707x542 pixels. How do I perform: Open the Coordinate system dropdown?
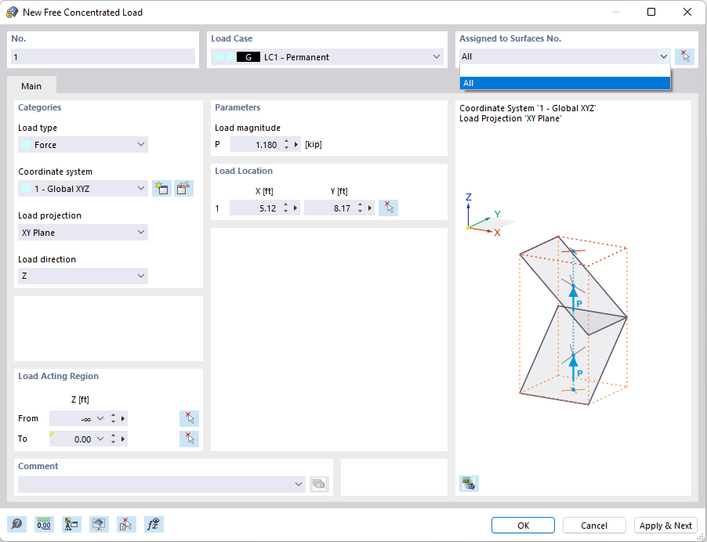[x=141, y=188]
